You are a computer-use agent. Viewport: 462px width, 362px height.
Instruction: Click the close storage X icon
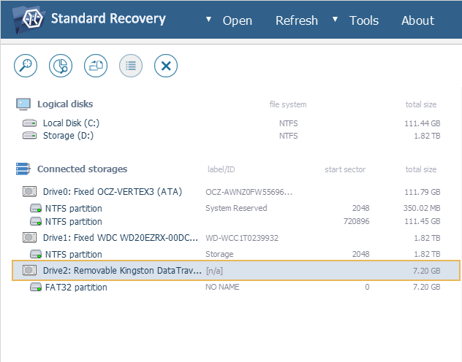click(166, 66)
